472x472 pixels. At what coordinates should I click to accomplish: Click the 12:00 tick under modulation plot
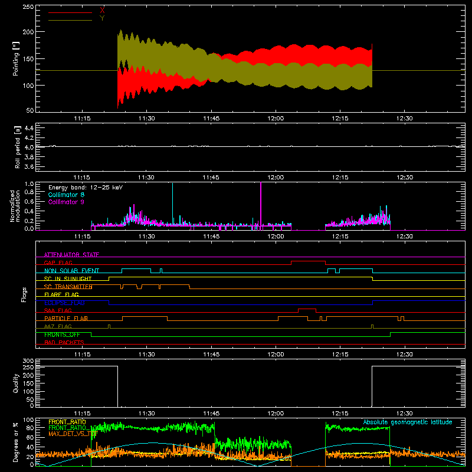(276, 237)
